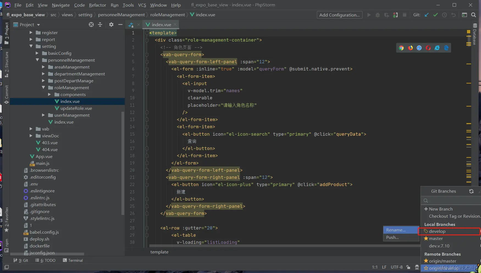Image resolution: width=481 pixels, height=273 pixels.
Task: Click New Branch in Git Branches
Action: [x=440, y=209]
